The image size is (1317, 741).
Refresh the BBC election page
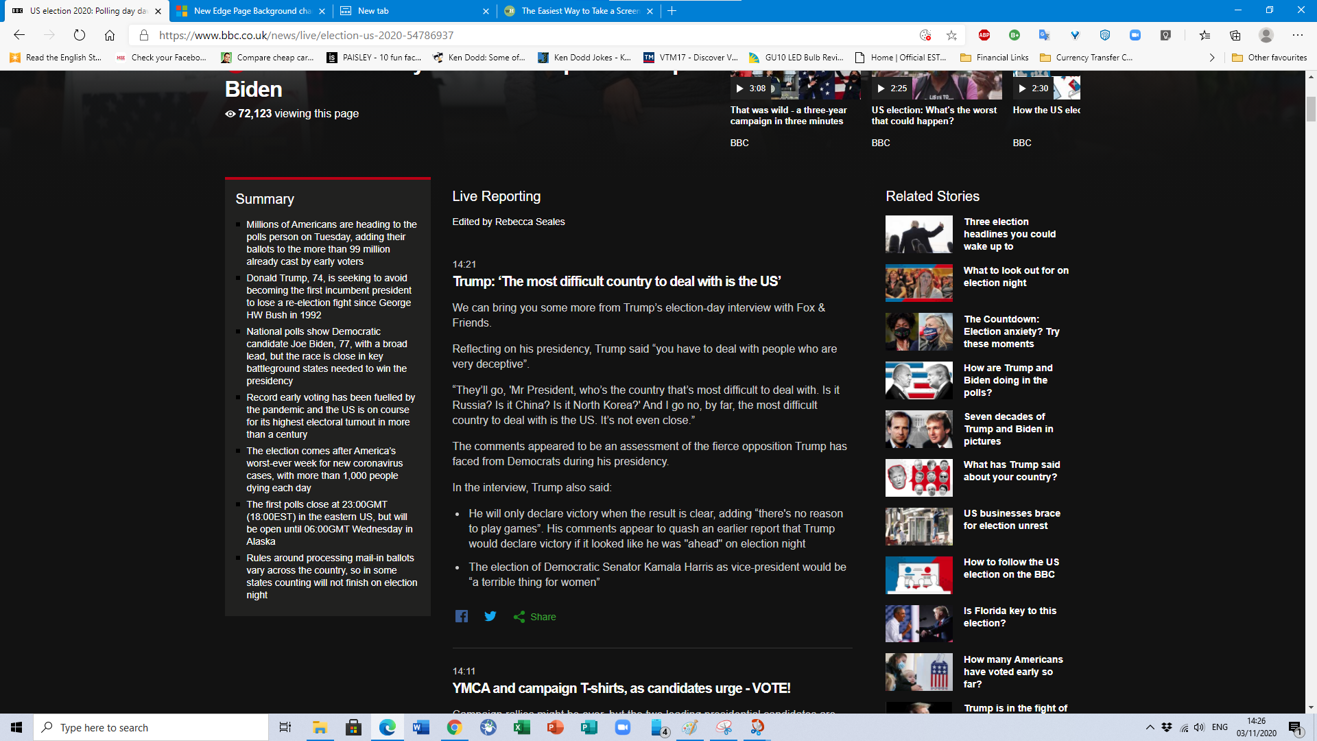80,35
